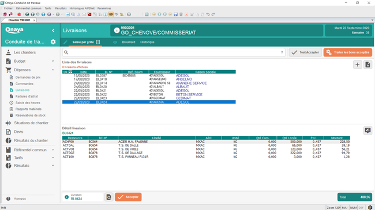Open the Historiques AIPENet menu

[82, 9]
